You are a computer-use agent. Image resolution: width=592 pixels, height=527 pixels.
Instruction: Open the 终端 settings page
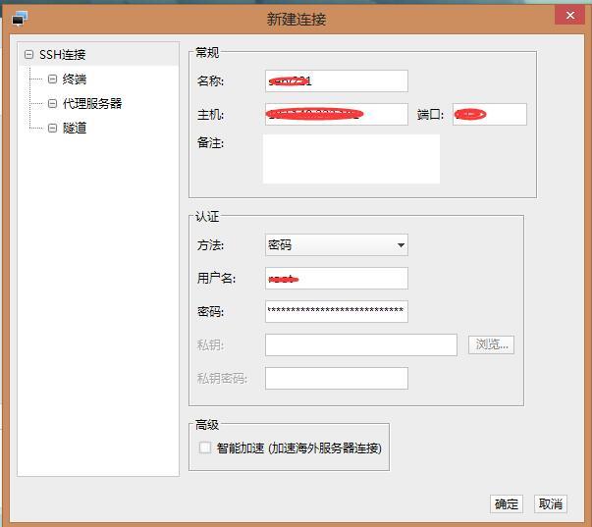tap(75, 79)
